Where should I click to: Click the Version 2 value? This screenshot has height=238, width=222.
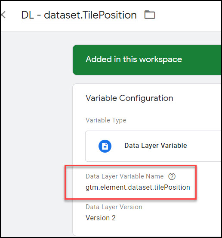pyautogui.click(x=101, y=218)
